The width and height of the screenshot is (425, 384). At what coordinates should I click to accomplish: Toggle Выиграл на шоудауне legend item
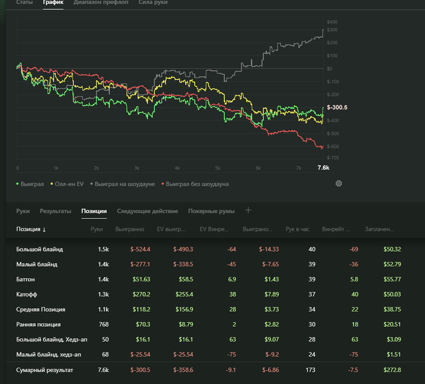123,184
